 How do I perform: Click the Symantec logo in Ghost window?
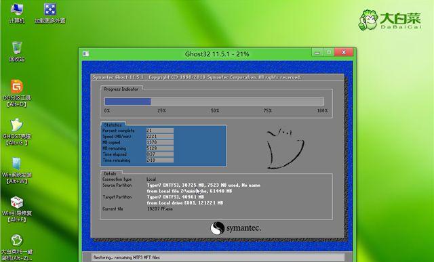(x=235, y=228)
